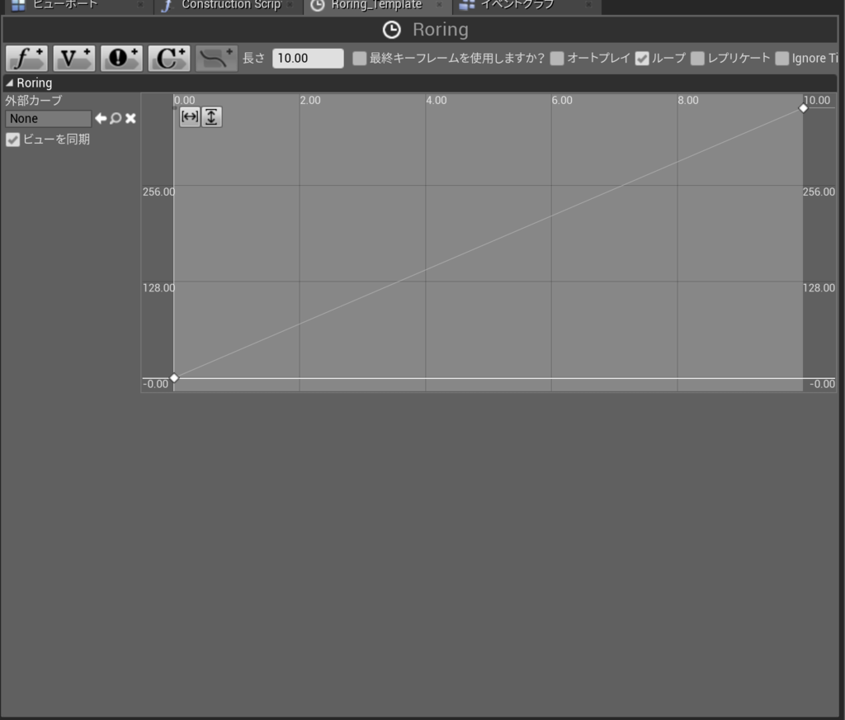
Task: Close the Construction Script tab
Action: click(x=290, y=5)
